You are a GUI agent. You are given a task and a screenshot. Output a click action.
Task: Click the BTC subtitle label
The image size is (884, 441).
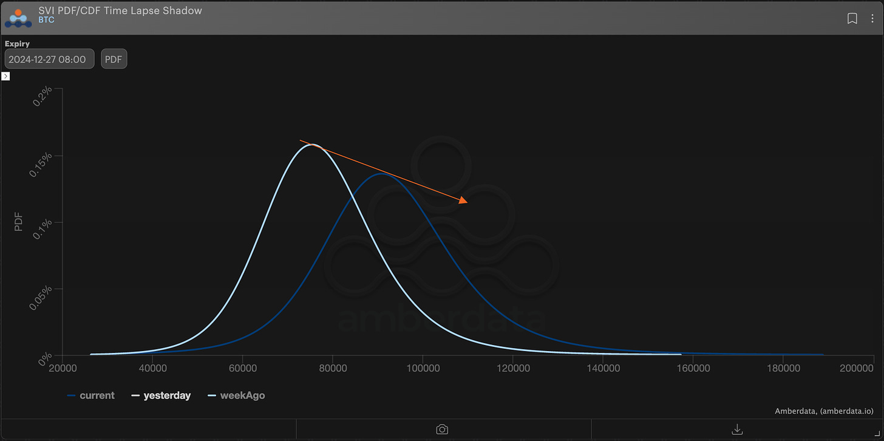coord(46,20)
